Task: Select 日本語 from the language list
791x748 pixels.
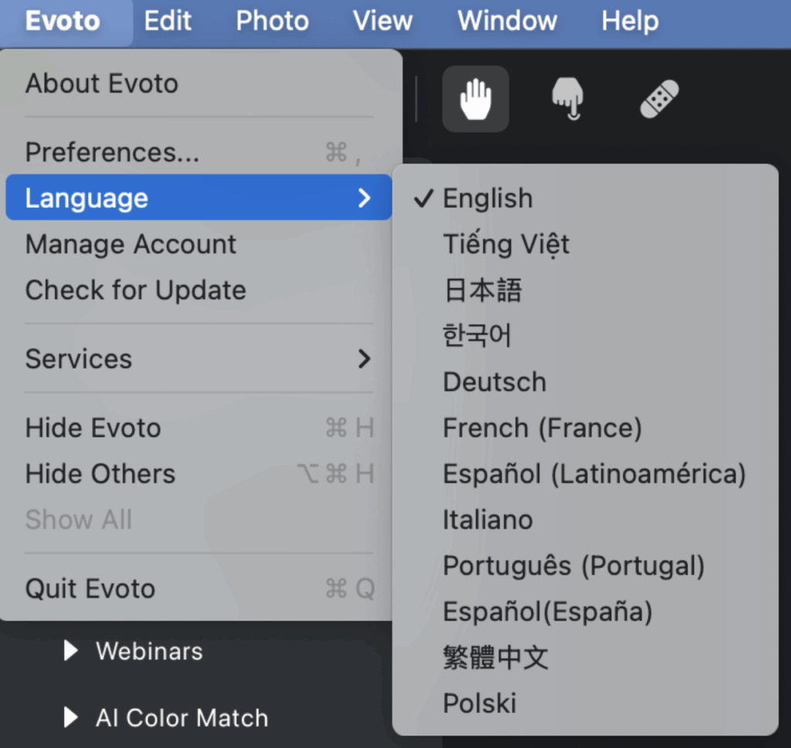Action: coord(483,290)
